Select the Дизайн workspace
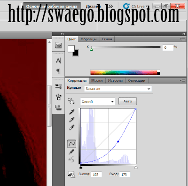Viewport: 188px width, 186px height. tap(93, 7)
